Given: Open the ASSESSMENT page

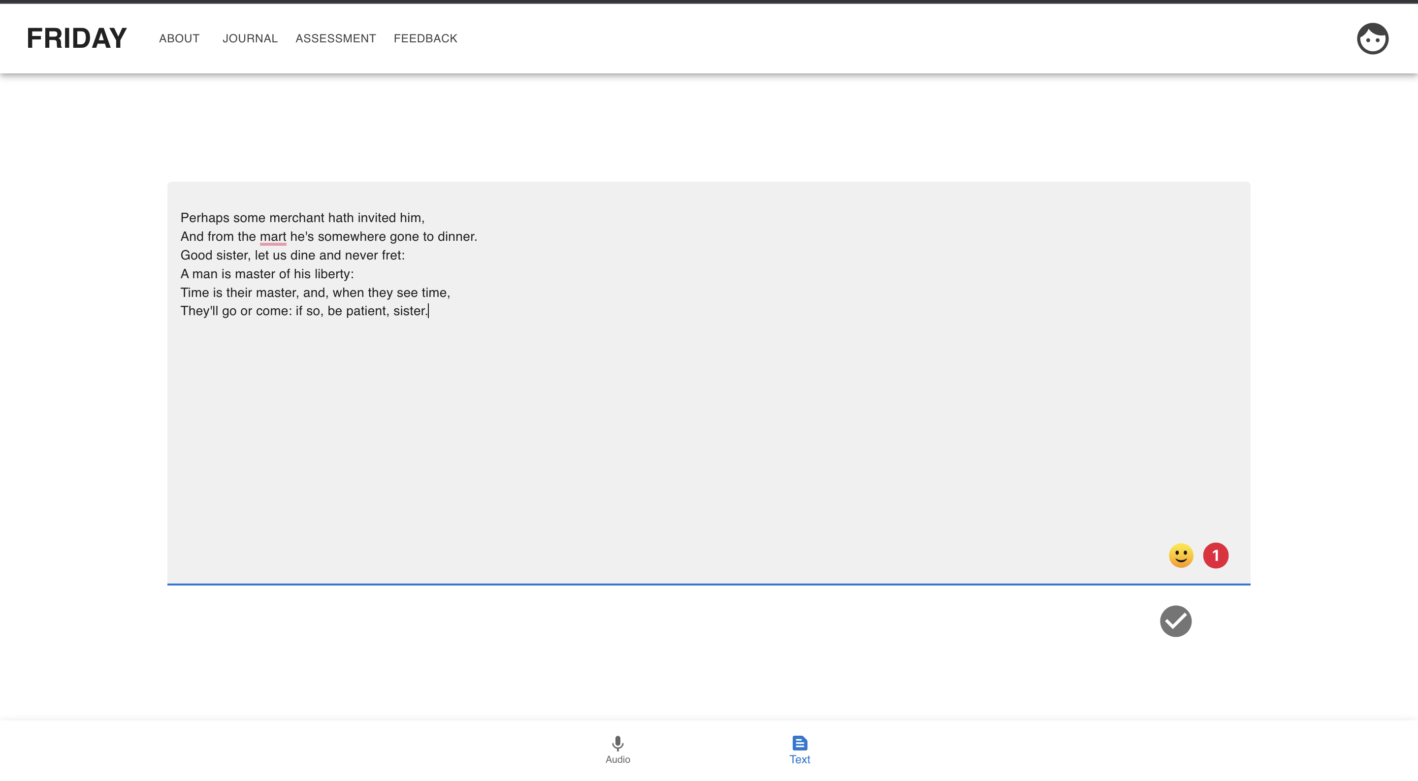Looking at the screenshot, I should point(335,38).
